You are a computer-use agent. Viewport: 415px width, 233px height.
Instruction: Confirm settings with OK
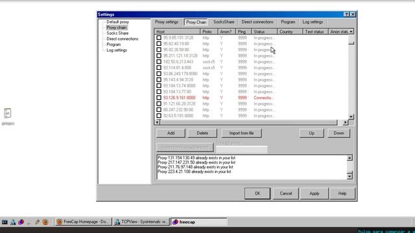[x=257, y=194]
